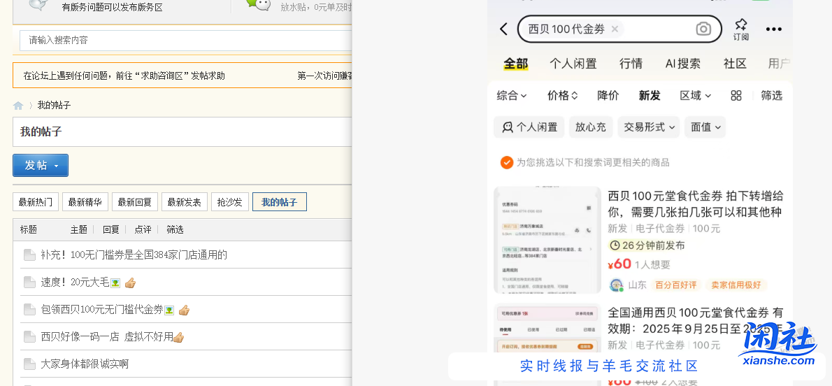Toggle the 个人闲置 filter chip
The width and height of the screenshot is (832, 386).
529,127
